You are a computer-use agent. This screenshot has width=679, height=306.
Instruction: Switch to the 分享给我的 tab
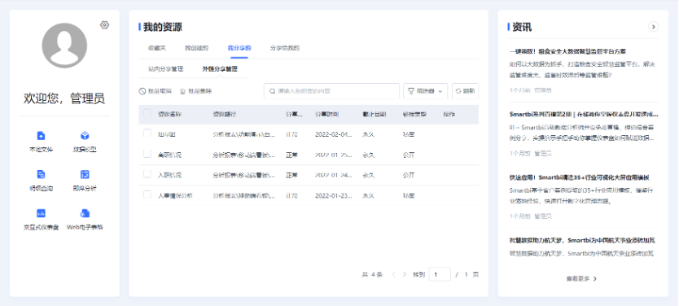[x=284, y=48]
